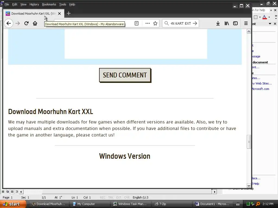Screen dimensions: 278x208
Task: Click the SEND COMMENT button
Action: coord(125,75)
